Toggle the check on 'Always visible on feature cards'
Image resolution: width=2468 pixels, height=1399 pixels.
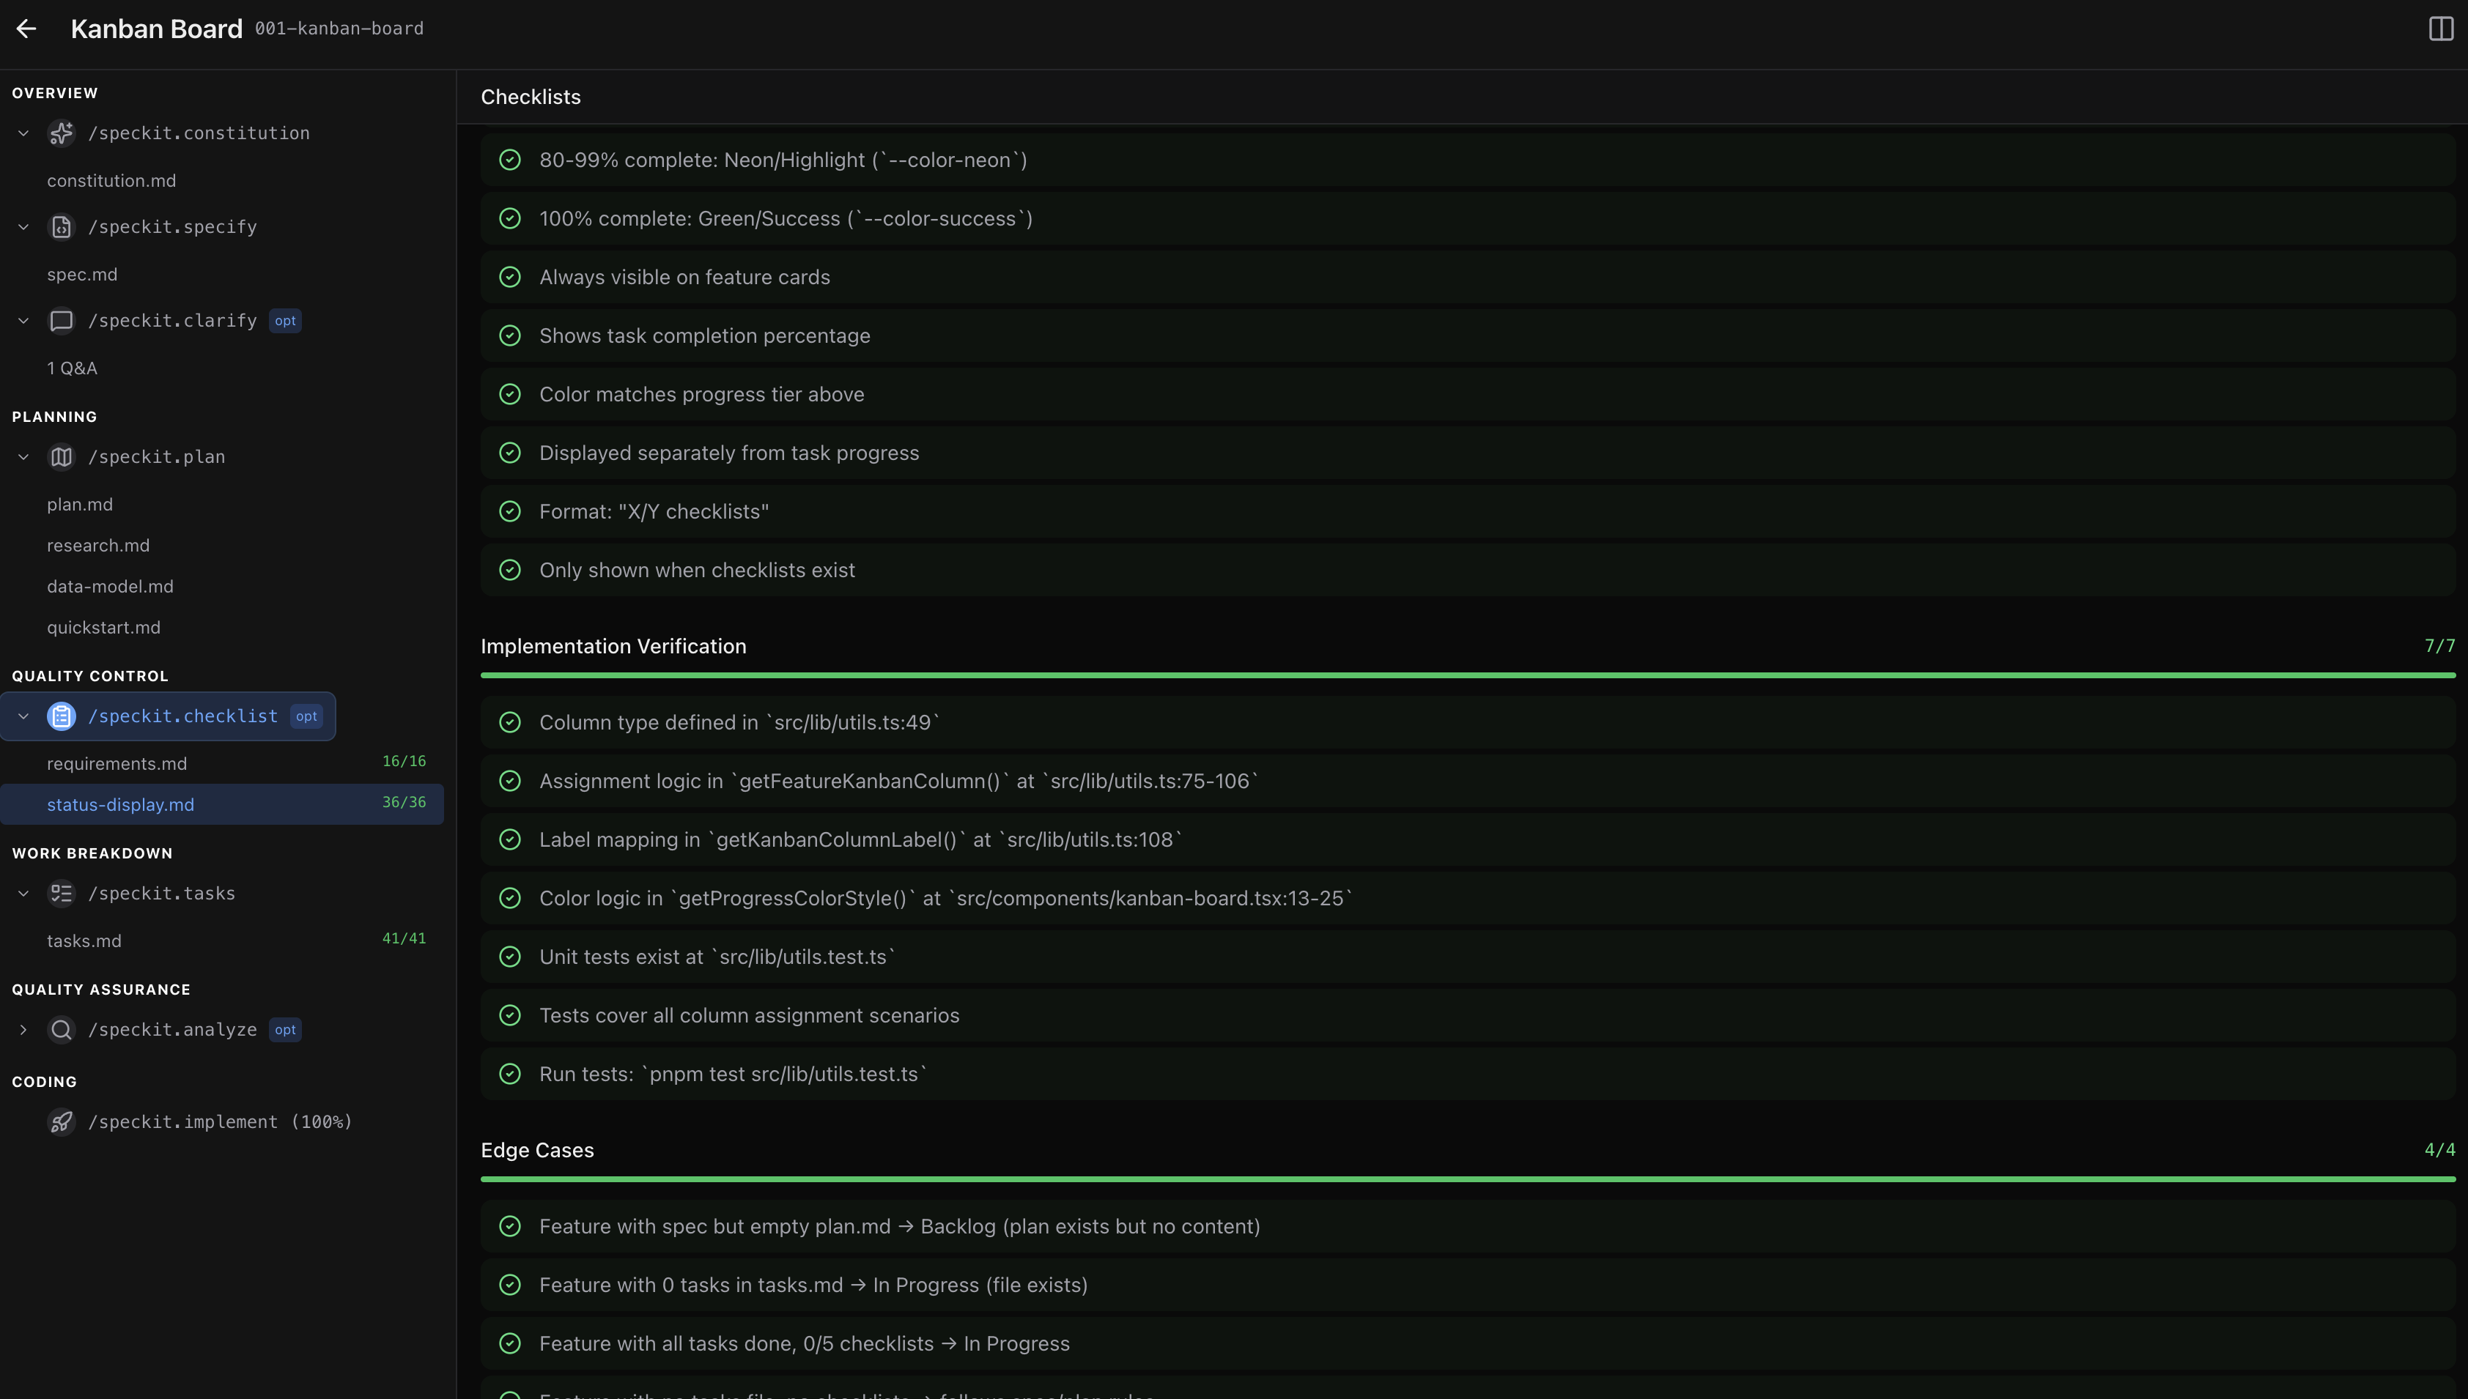(x=510, y=277)
